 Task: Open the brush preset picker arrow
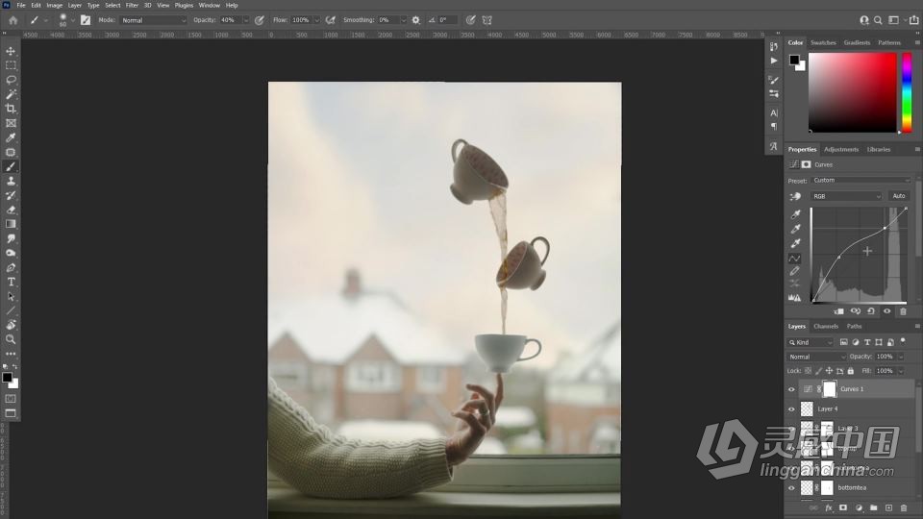point(73,20)
